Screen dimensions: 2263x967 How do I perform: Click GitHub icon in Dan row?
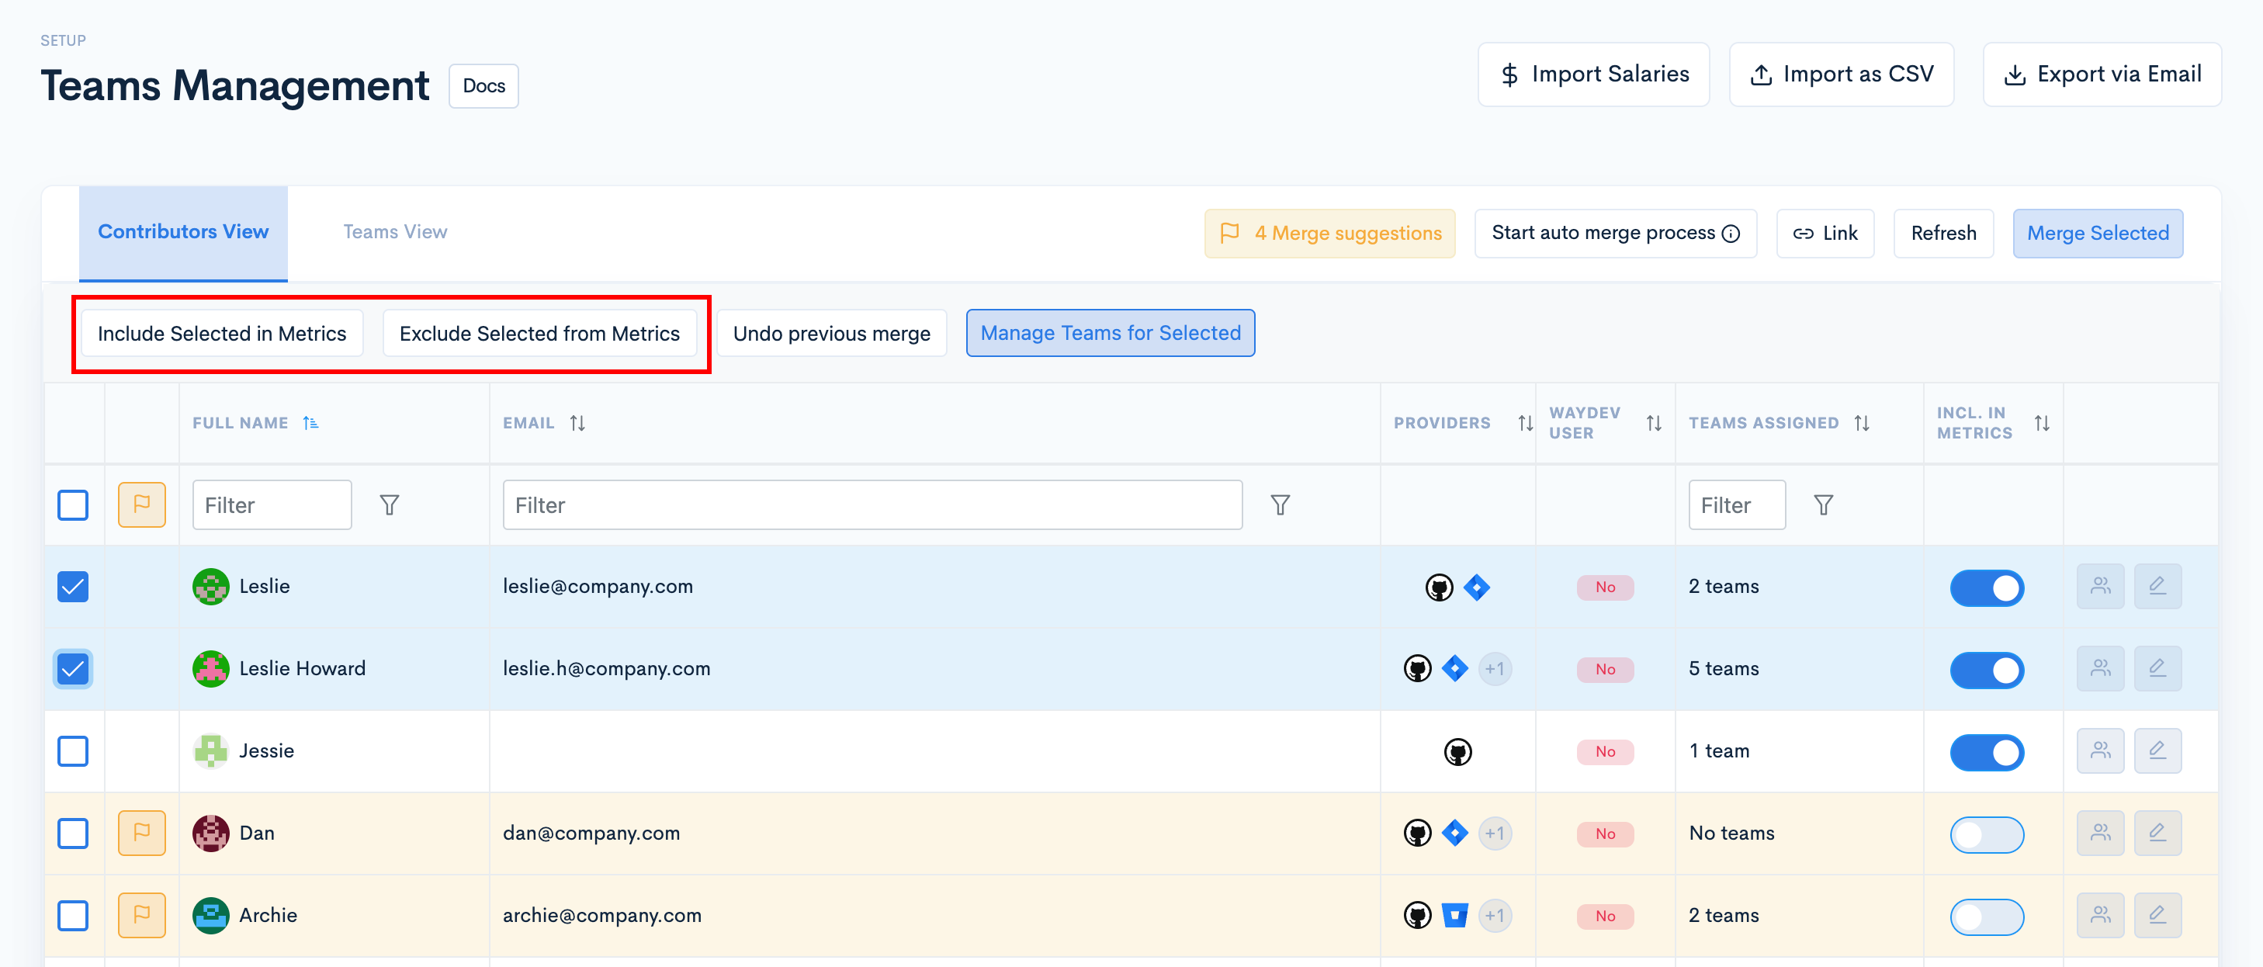click(1417, 834)
